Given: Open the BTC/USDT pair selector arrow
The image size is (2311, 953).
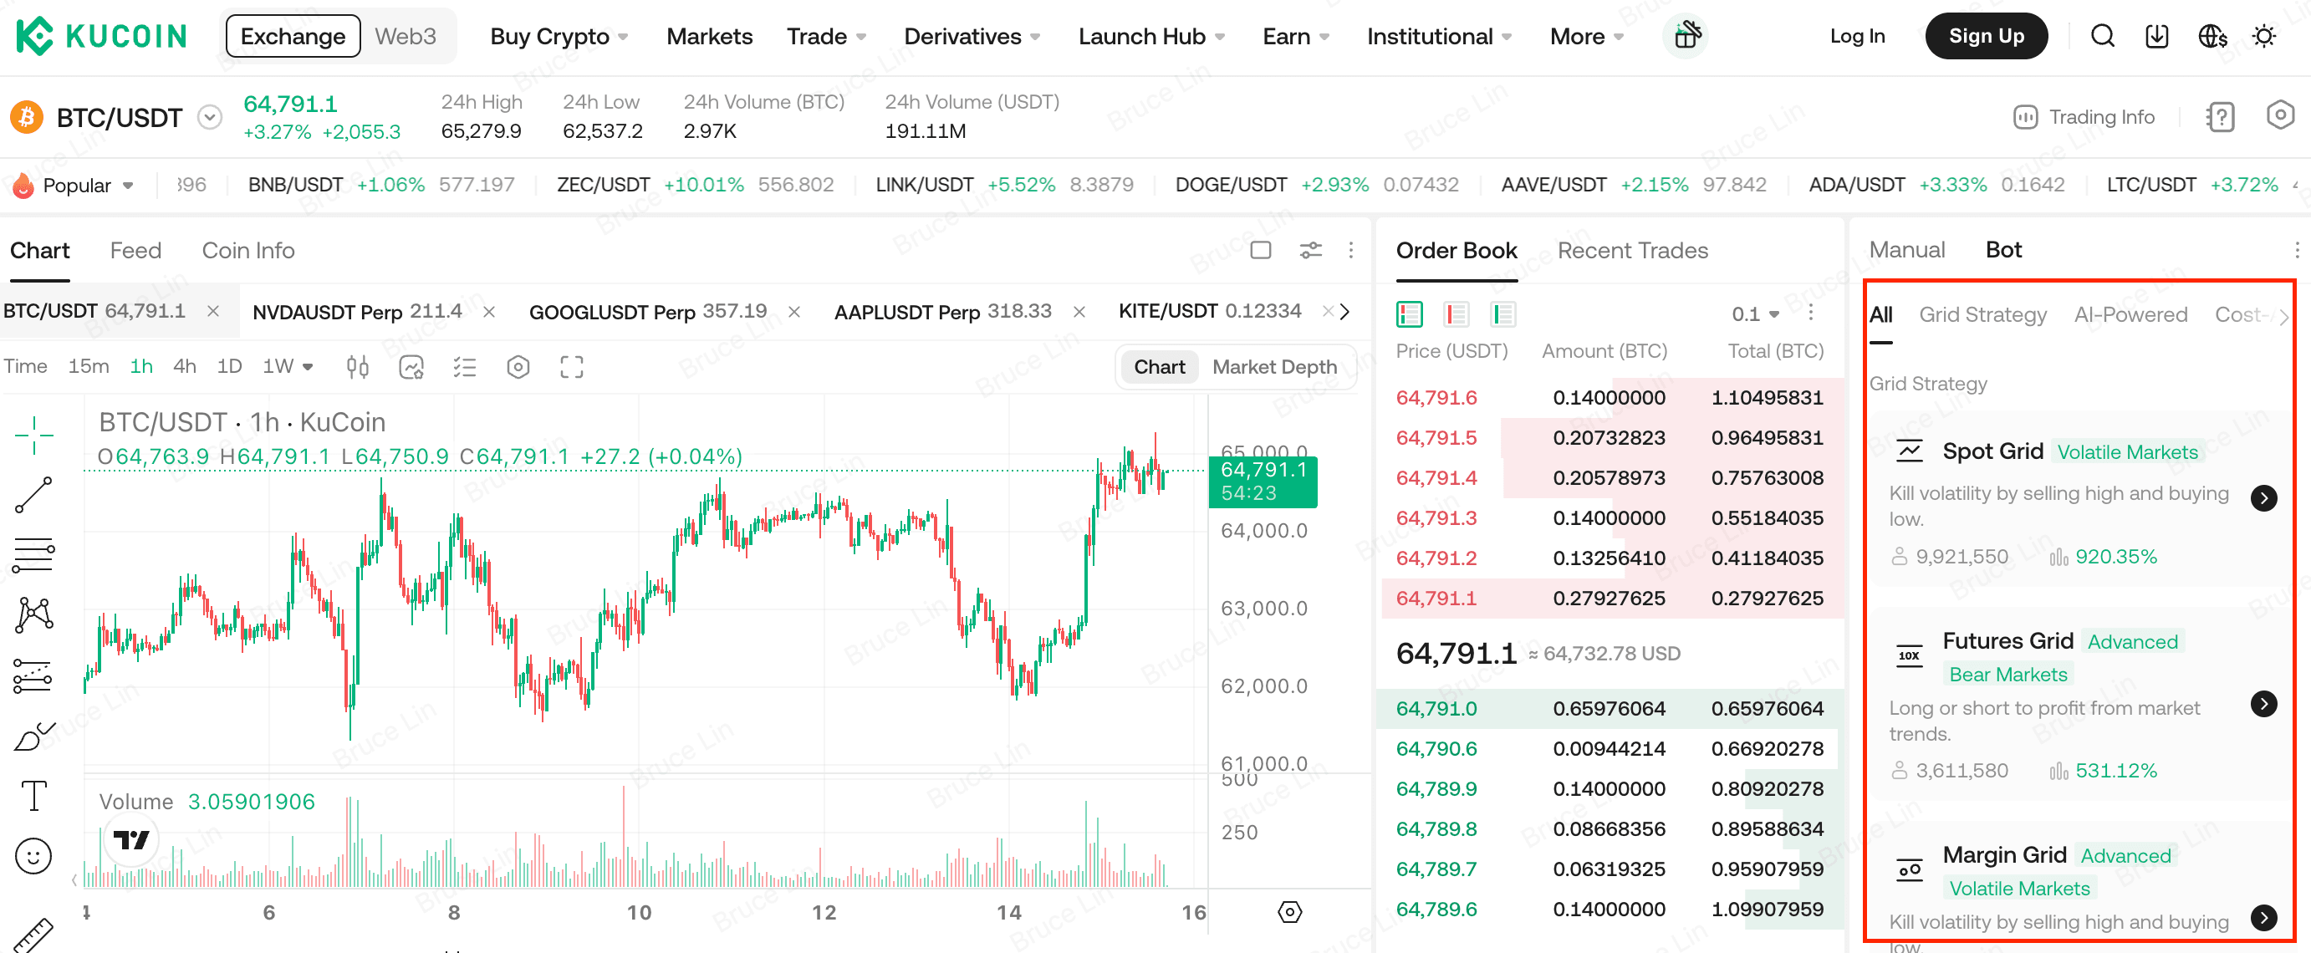Looking at the screenshot, I should 209,118.
